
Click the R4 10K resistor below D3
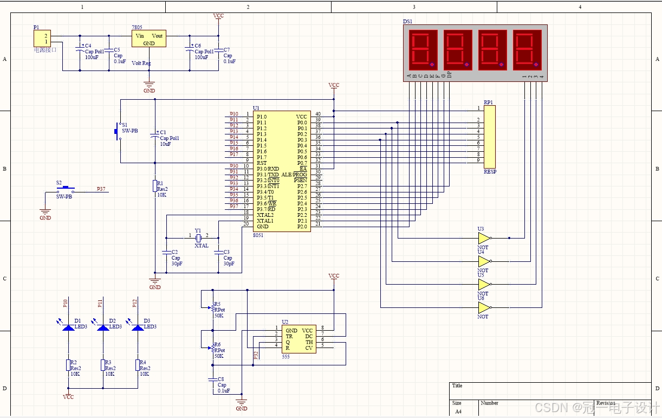tap(138, 365)
